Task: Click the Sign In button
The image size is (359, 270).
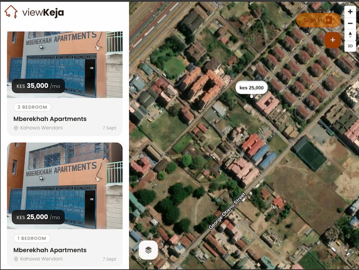Action: coord(318,20)
